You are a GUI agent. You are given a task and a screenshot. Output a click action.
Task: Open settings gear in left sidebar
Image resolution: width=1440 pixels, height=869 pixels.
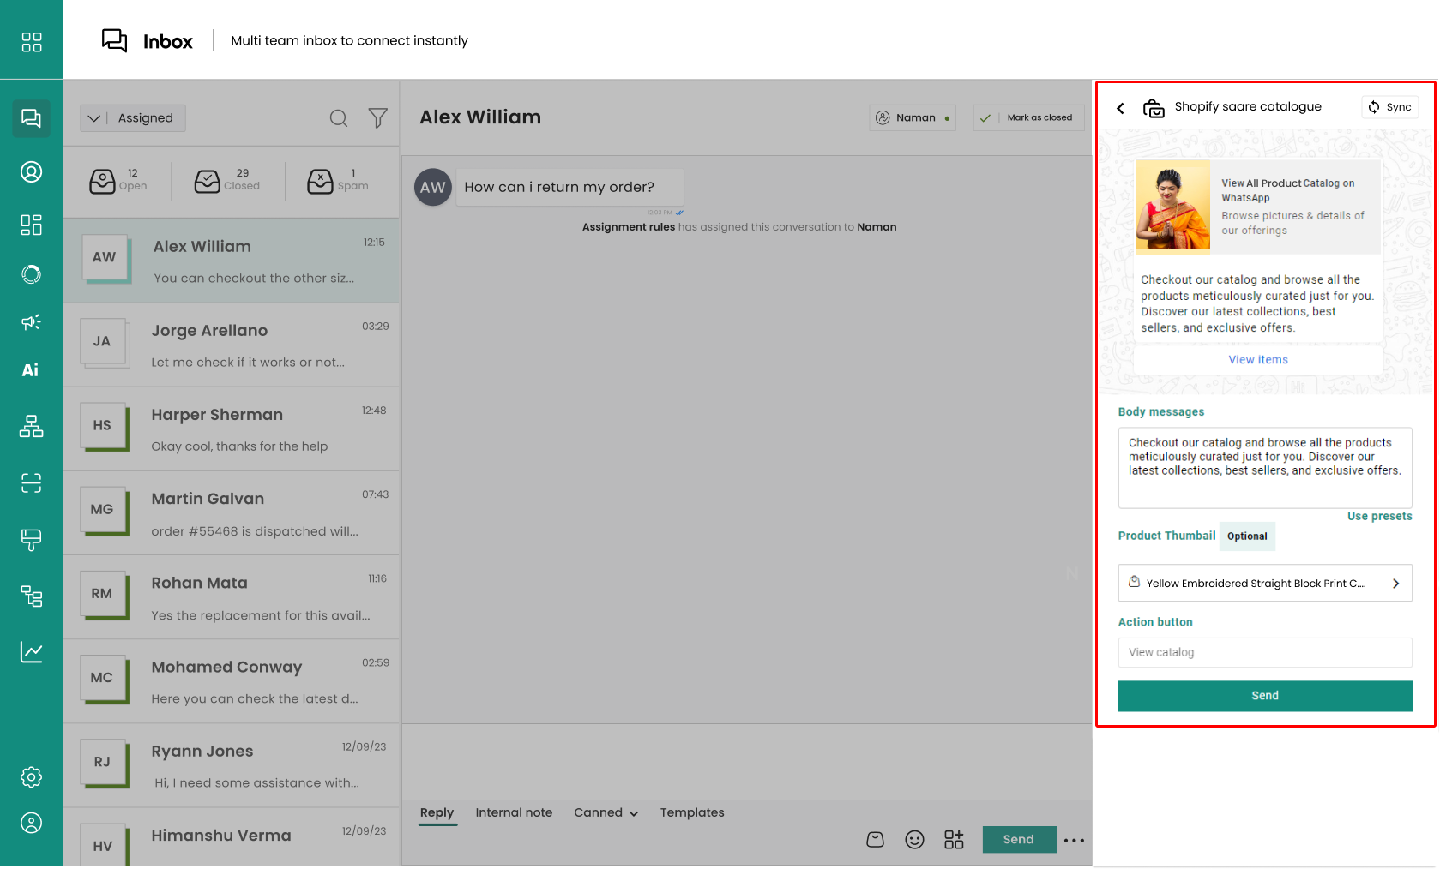click(31, 777)
